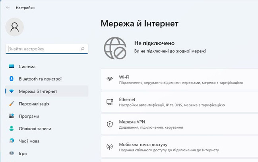Go to Персоналізація settings

(47, 103)
